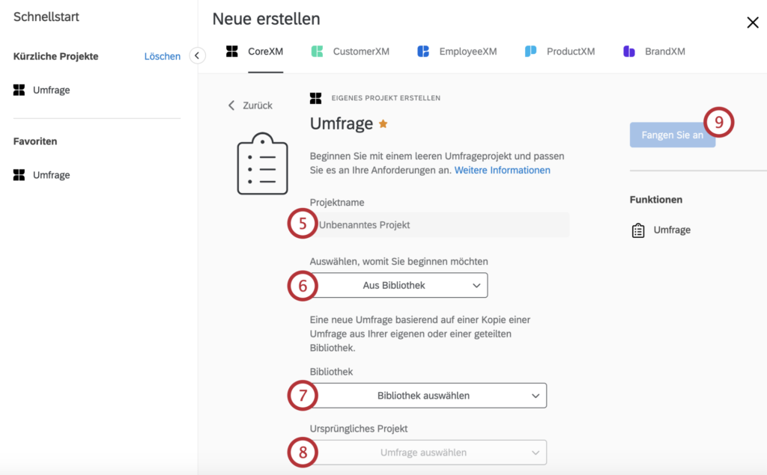Viewport: 767px width, 475px height.
Task: Click the CoreXM tab icon
Action: click(232, 52)
